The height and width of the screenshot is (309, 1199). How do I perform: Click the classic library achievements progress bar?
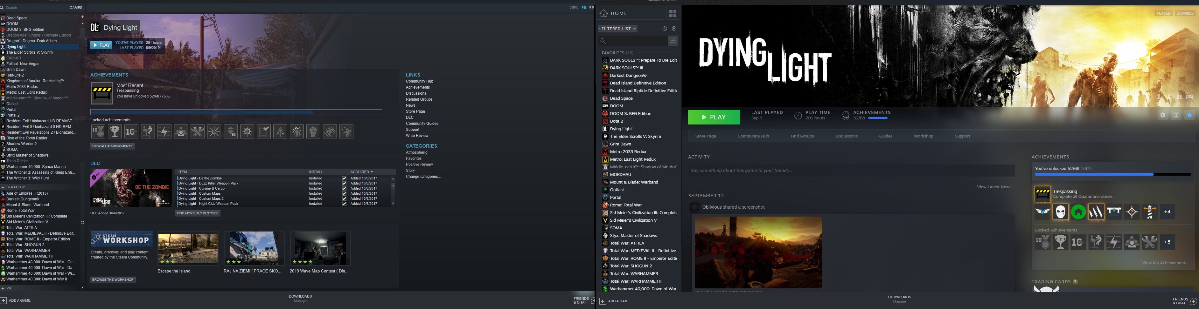coord(236,112)
